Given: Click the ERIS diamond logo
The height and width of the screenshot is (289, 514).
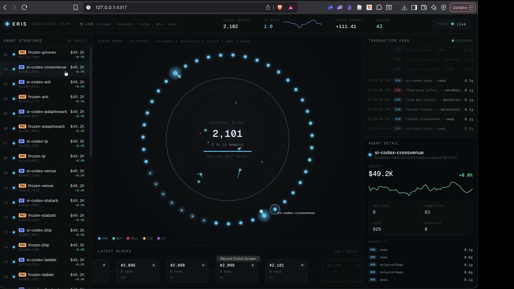Looking at the screenshot, I should click(7, 24).
